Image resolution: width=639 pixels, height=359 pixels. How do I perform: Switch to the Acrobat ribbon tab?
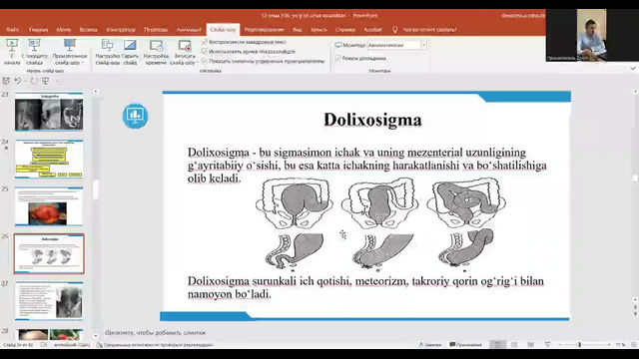(372, 30)
